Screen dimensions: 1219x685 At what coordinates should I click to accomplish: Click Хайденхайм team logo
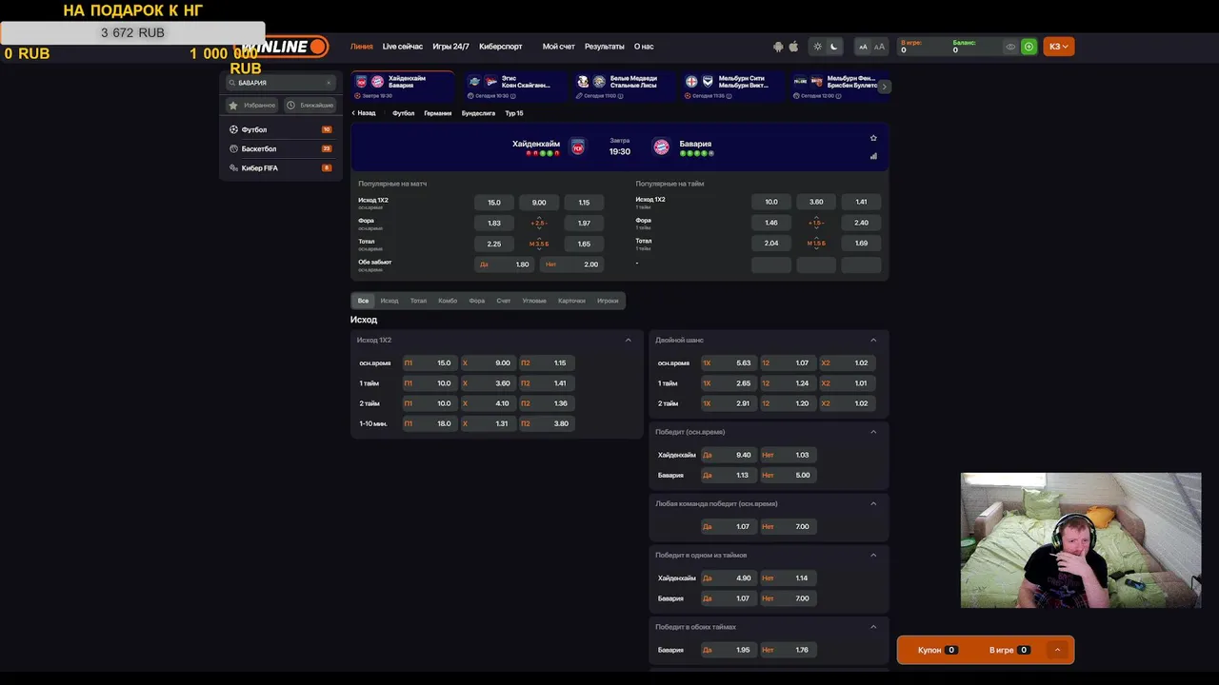(x=577, y=147)
